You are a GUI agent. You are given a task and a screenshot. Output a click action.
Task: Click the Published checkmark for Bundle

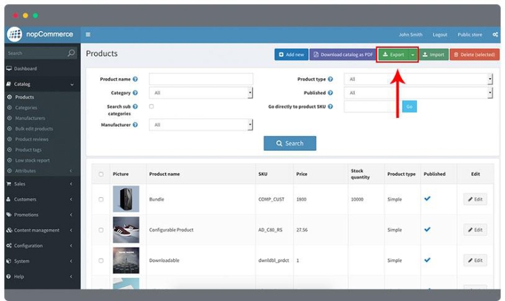click(428, 199)
